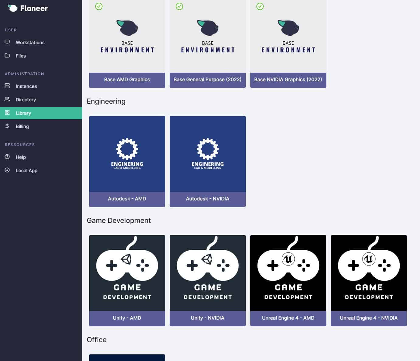Click the Files folder icon

(x=7, y=56)
